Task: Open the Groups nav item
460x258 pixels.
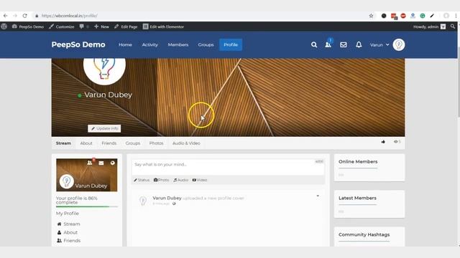Action: click(206, 44)
